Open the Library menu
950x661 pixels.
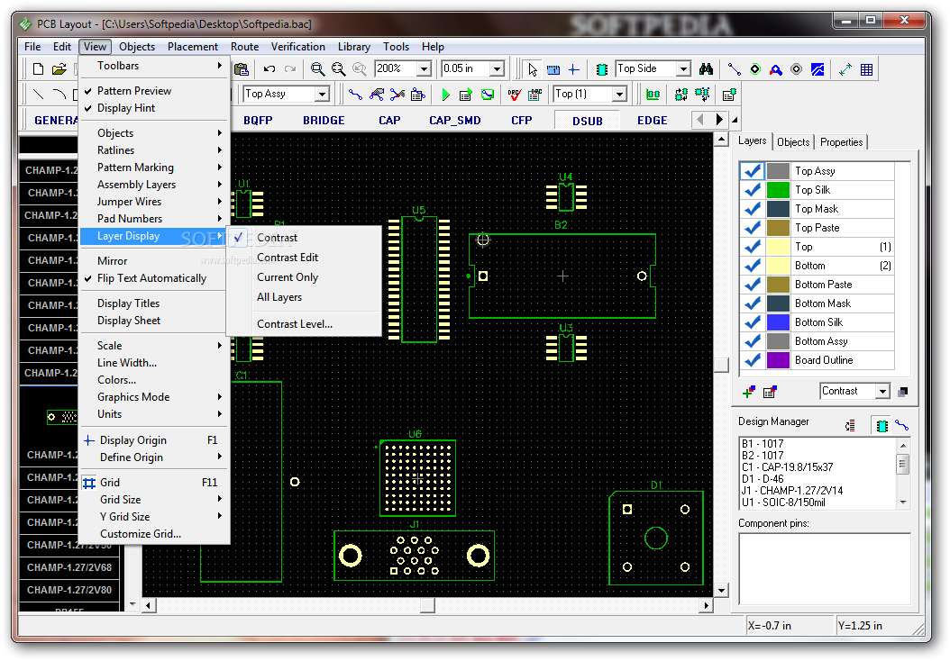click(354, 47)
